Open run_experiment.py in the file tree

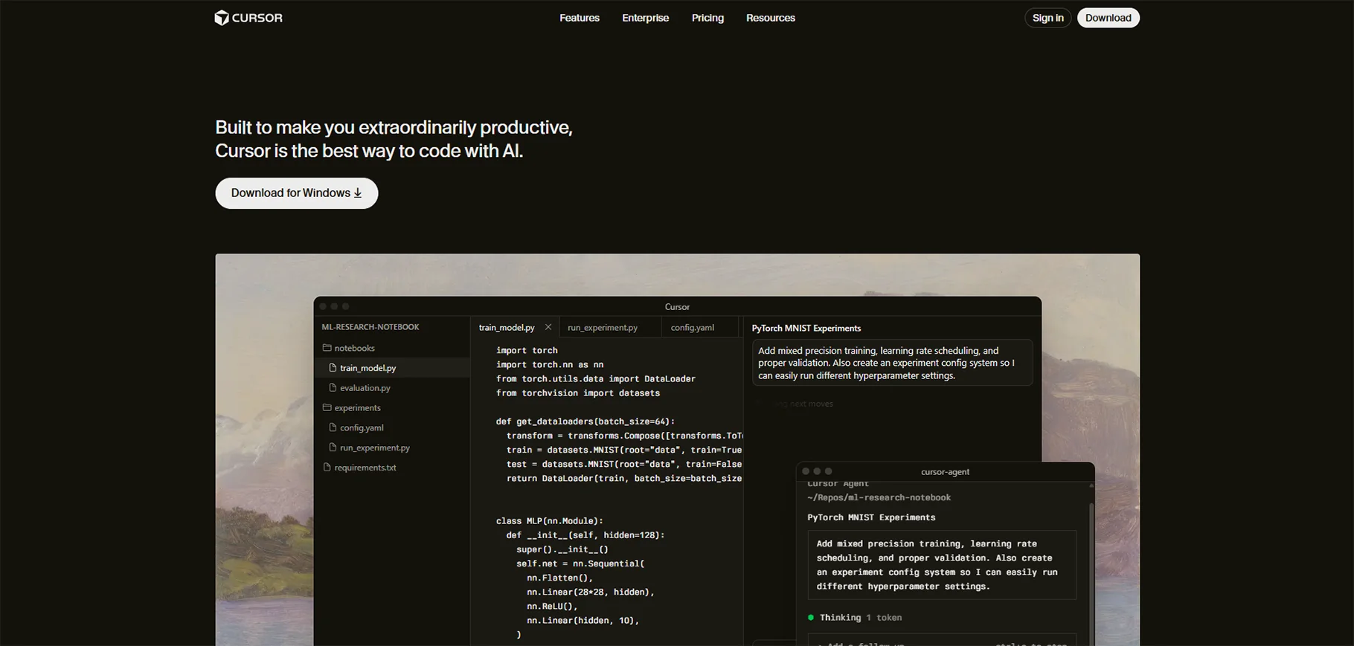[392, 448]
